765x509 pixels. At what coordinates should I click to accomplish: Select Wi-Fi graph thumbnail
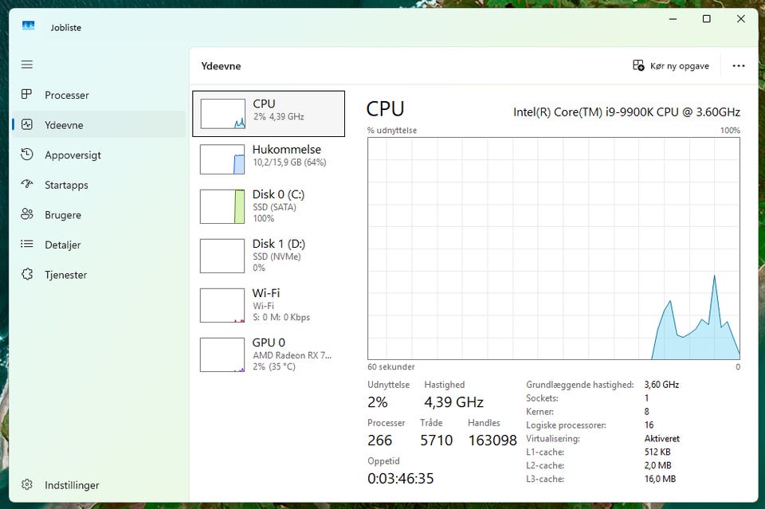tap(222, 306)
